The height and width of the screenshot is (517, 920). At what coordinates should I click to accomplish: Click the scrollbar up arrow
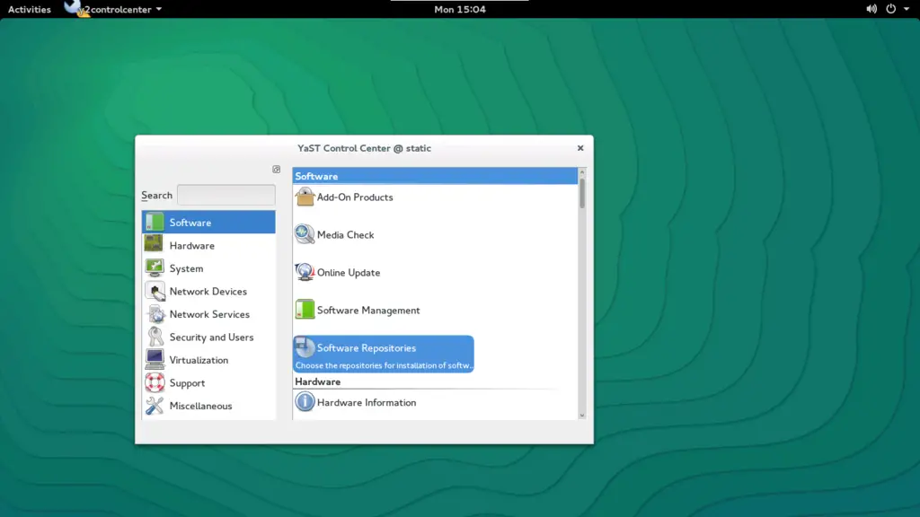tap(582, 171)
